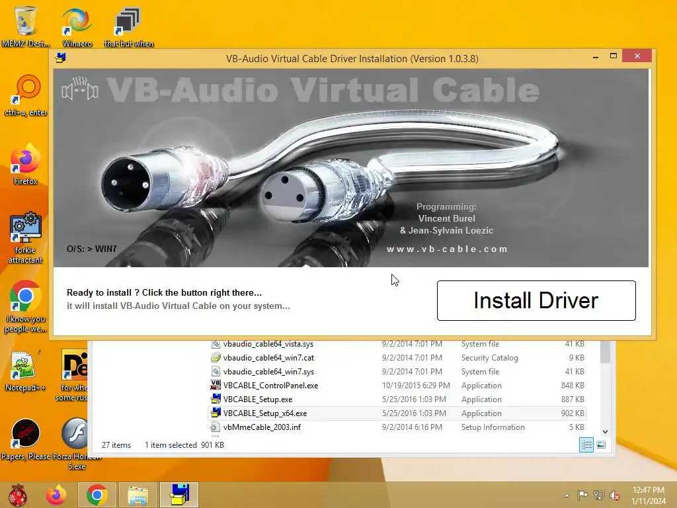The image size is (677, 508).
Task: Open the Winaero desktop shortcut
Action: coord(77,26)
